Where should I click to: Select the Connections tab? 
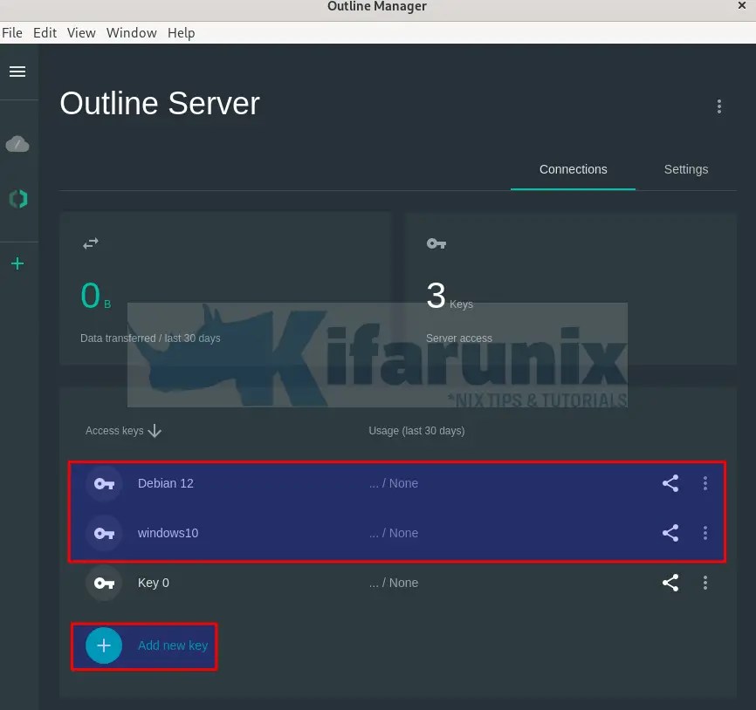click(x=573, y=169)
